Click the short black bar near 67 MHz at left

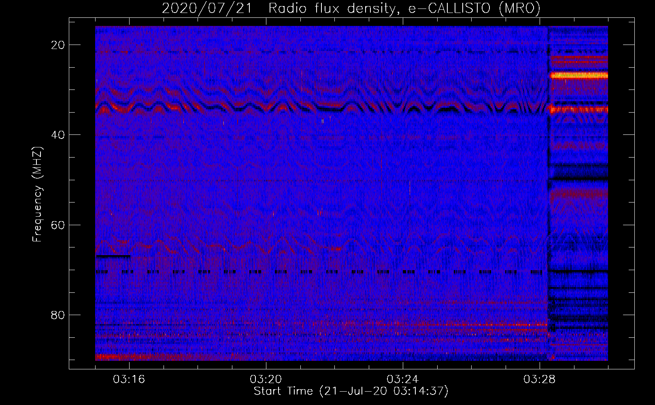(113, 256)
